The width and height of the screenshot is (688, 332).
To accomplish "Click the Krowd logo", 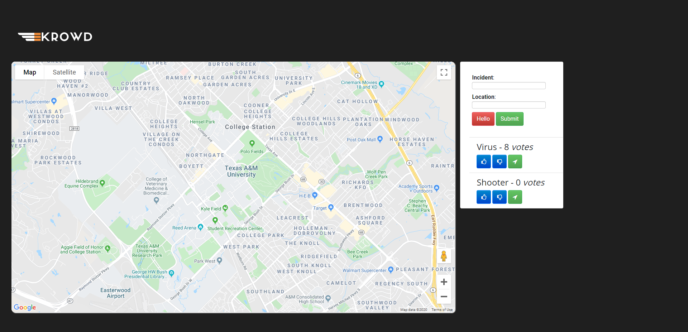I will pos(55,37).
